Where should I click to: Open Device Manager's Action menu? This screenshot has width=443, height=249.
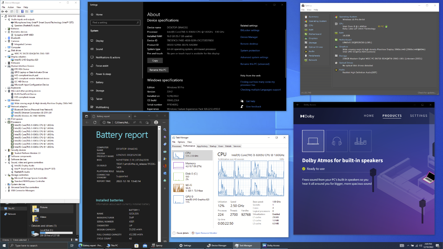[x=11, y=7]
